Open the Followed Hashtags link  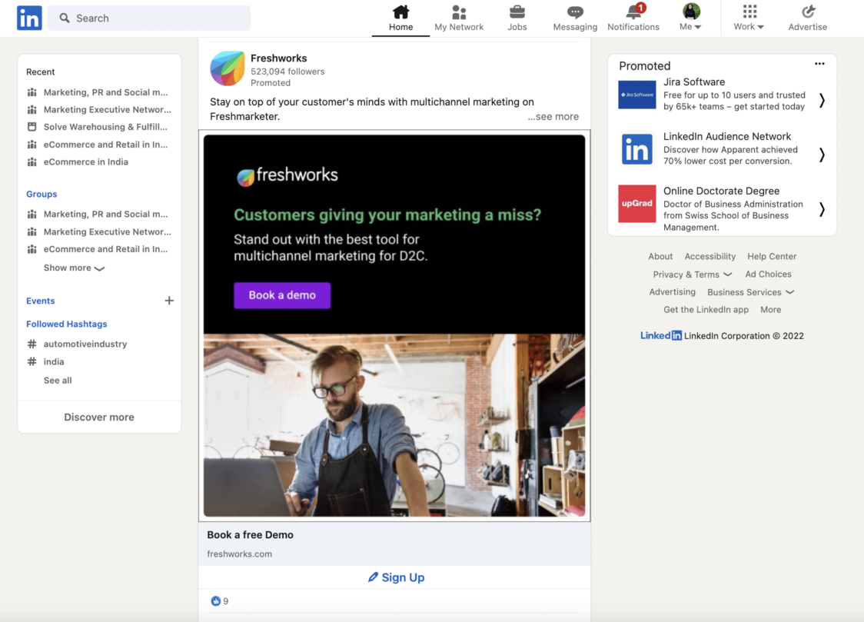pos(67,324)
